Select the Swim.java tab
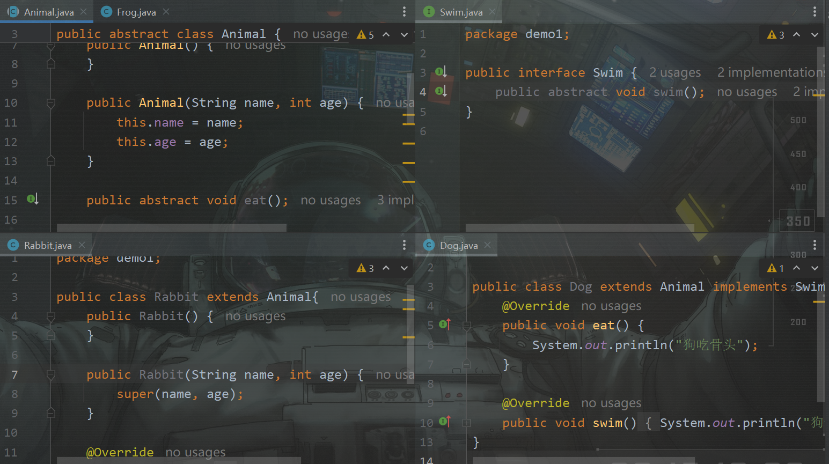The image size is (829, 464). pos(460,12)
